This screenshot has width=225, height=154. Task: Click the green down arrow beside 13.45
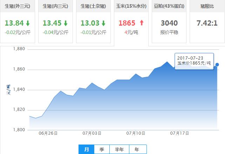(x=66, y=23)
